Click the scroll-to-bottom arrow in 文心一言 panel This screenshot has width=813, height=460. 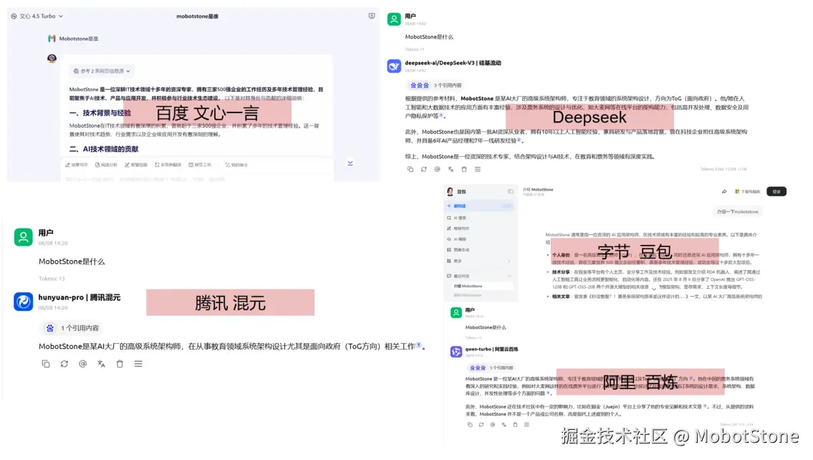[x=350, y=163]
